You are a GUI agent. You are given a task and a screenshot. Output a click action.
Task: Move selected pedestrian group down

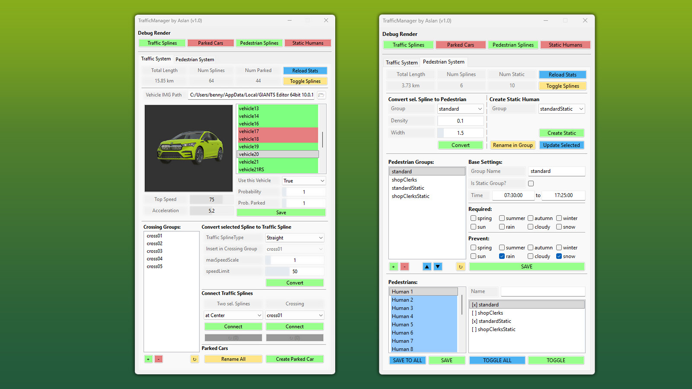438,266
